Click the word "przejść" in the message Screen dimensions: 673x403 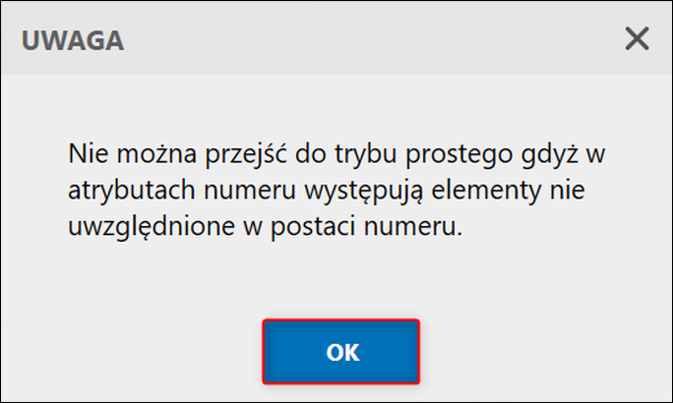pos(246,154)
